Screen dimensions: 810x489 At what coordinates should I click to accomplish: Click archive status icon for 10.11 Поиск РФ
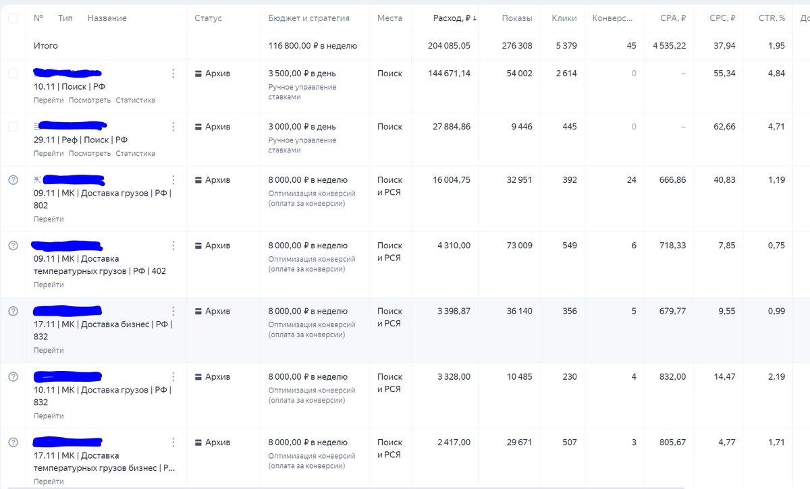coord(198,74)
